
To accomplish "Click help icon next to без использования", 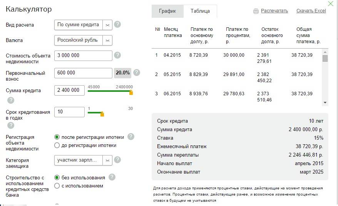I will click(x=112, y=177).
